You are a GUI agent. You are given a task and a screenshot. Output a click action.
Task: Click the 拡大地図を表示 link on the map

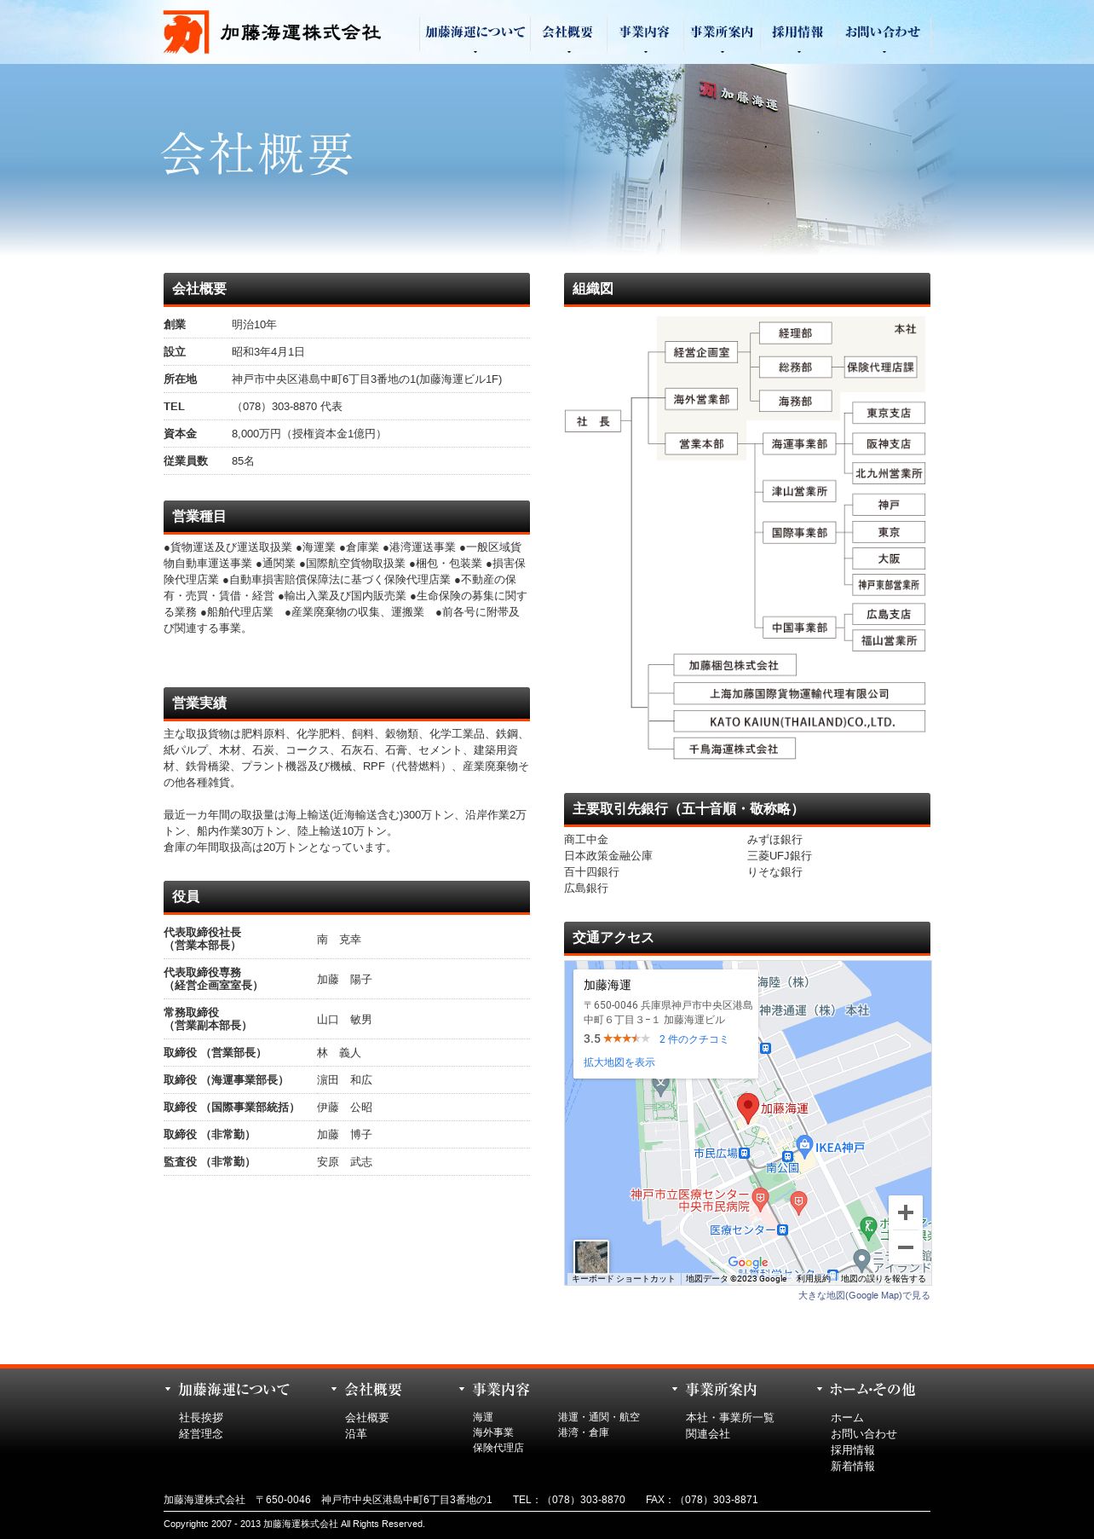pos(619,1062)
